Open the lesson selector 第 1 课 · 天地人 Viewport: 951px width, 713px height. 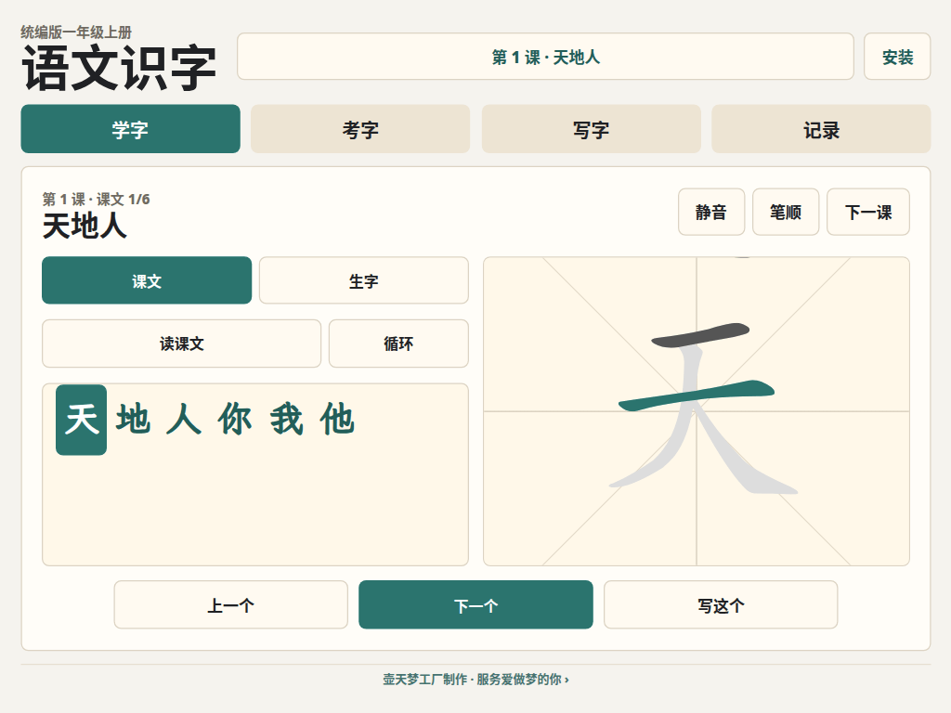point(545,57)
